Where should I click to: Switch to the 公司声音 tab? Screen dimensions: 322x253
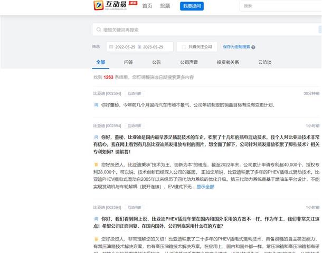pos(189,62)
